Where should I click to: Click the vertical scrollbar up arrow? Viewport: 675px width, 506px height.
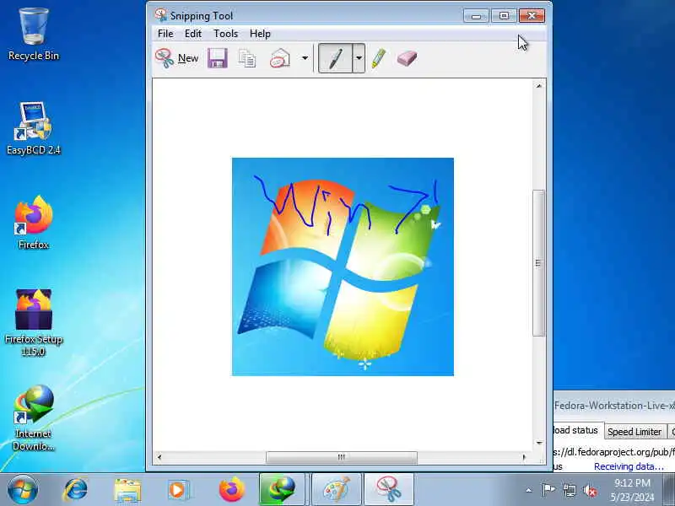tap(539, 86)
